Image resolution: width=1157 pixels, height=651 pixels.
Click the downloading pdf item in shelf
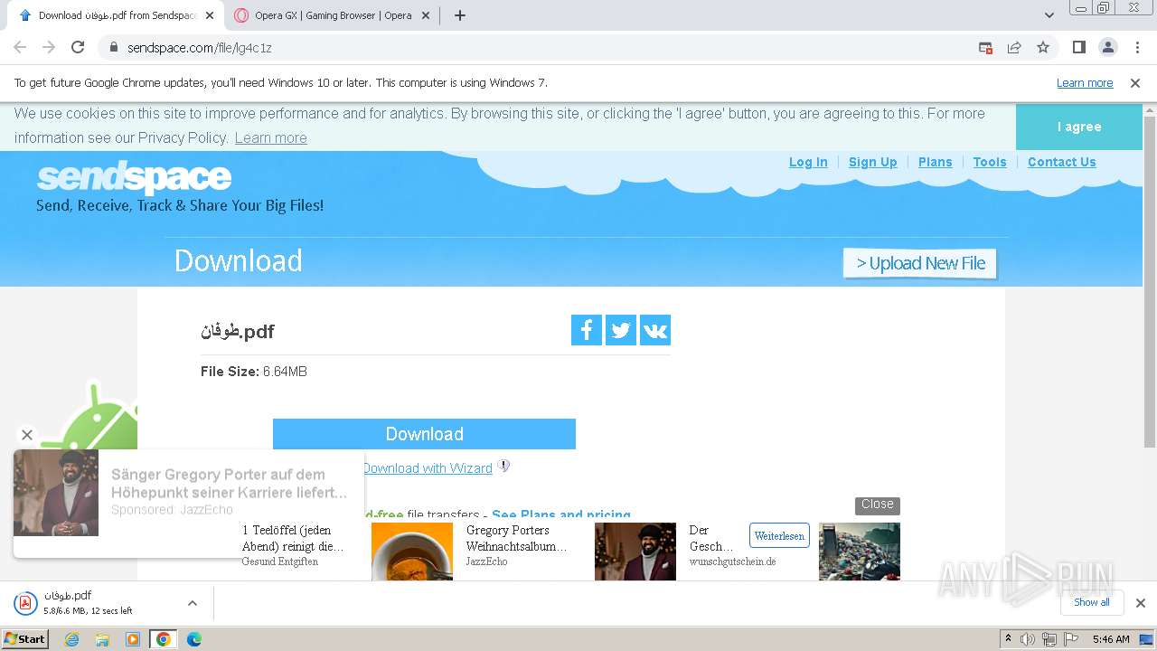[90, 603]
